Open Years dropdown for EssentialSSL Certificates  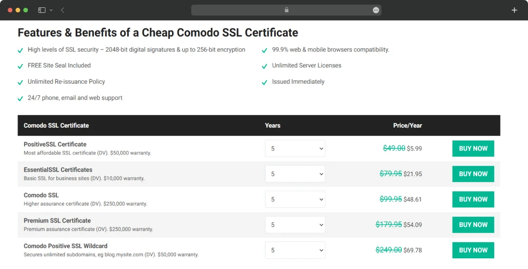[x=295, y=174]
